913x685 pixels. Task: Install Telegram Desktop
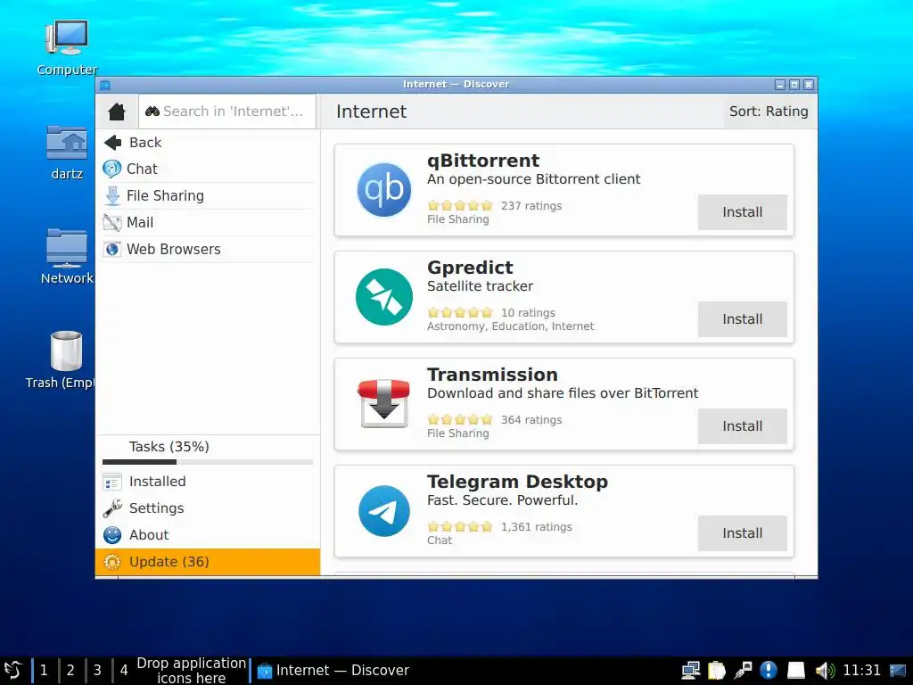click(743, 533)
